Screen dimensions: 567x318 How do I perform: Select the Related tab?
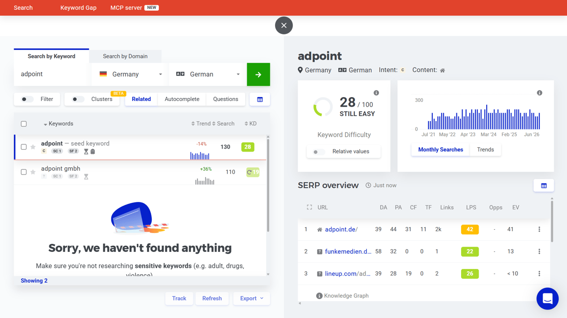141,100
